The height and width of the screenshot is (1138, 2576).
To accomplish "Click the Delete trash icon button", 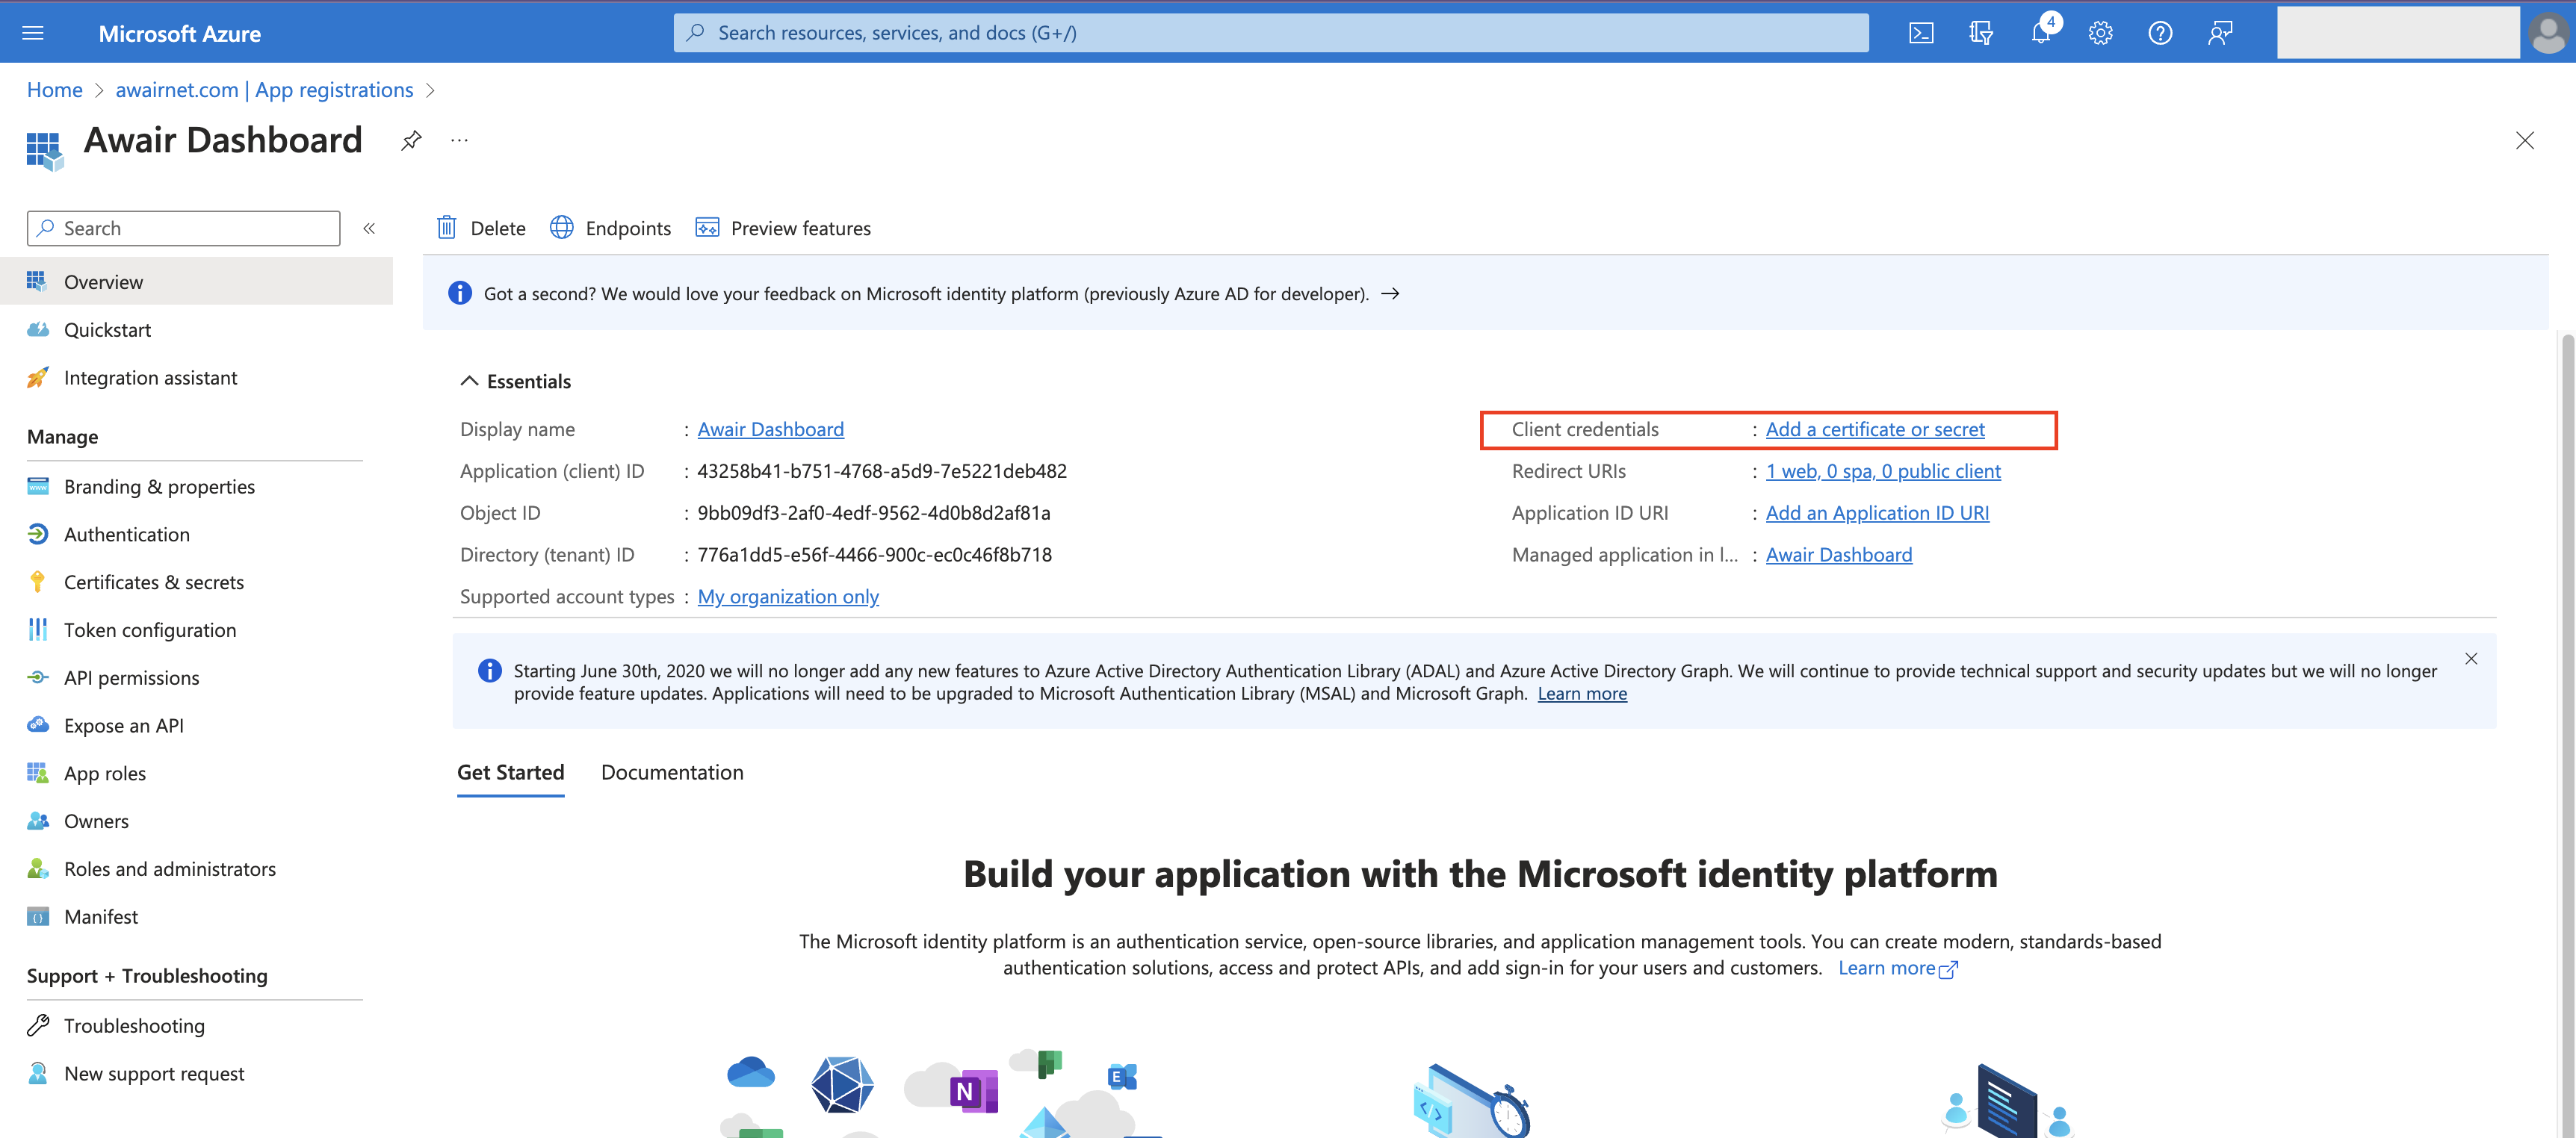I will pos(481,228).
